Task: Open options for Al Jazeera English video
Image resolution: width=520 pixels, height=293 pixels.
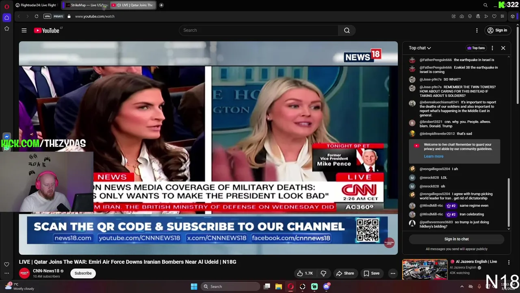Action: click(x=509, y=262)
